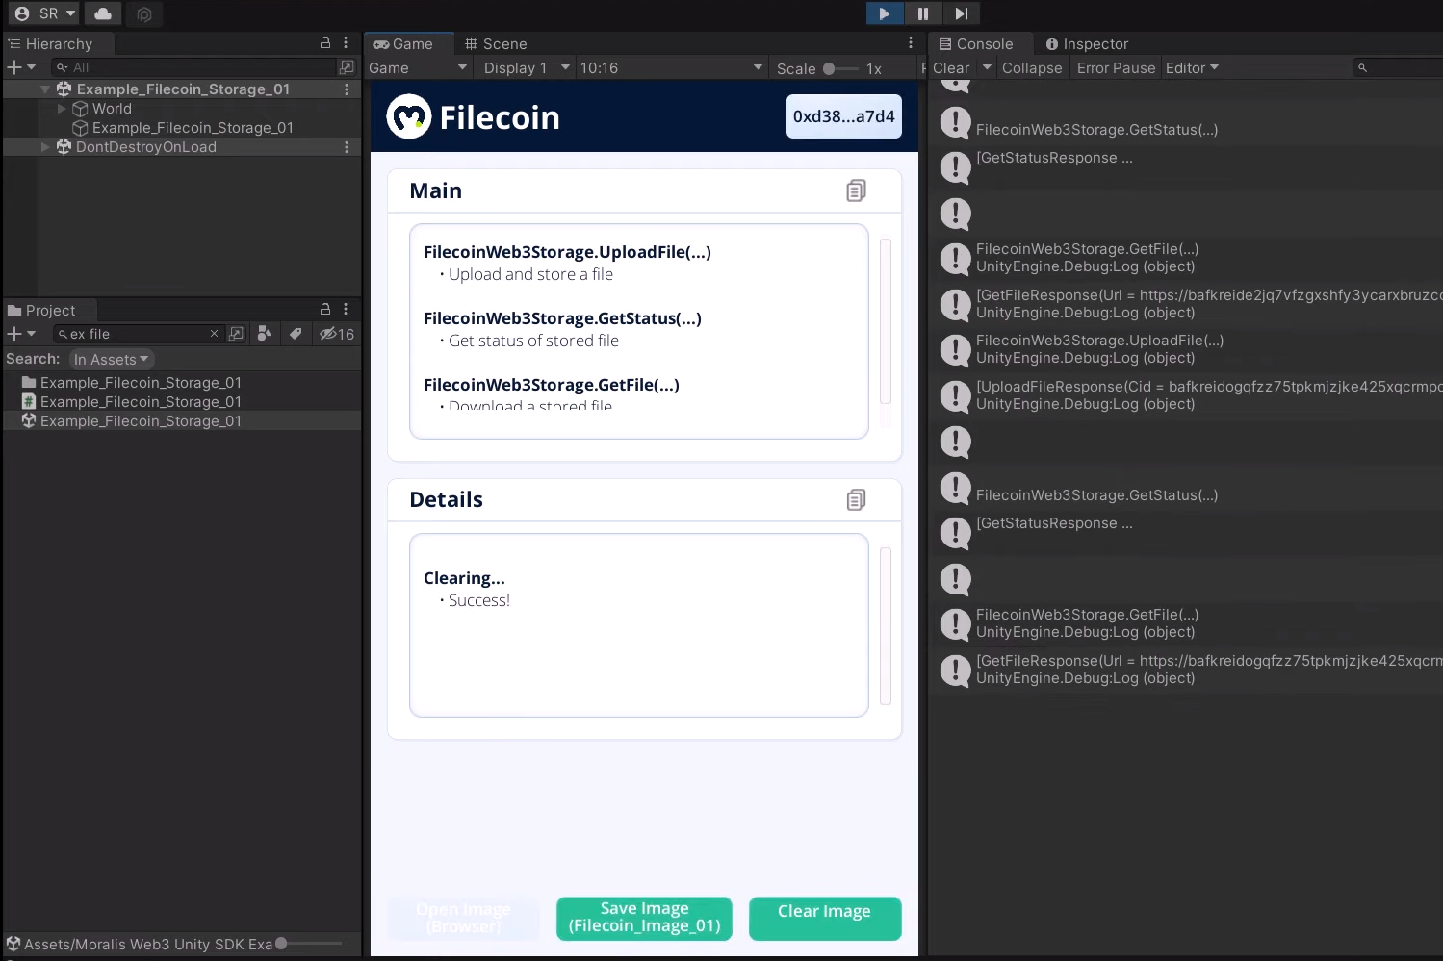The image size is (1443, 961).
Task: Open the 10:16 aspect ratio dropdown
Action: (x=671, y=68)
